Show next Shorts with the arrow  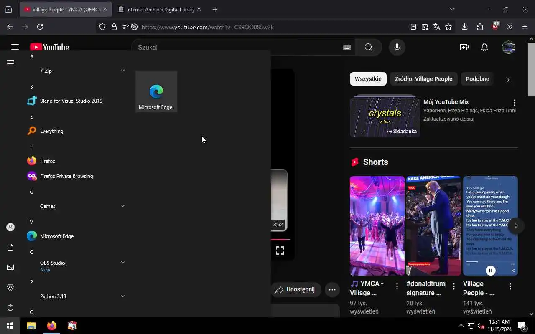click(516, 226)
